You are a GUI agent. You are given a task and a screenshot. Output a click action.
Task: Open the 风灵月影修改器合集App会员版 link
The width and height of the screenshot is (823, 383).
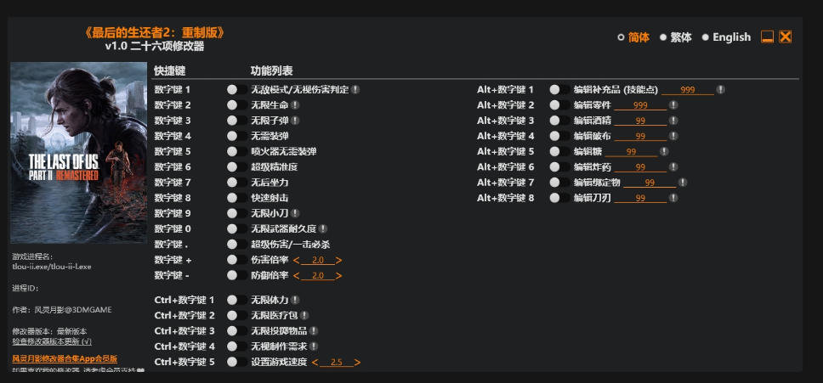coord(65,359)
